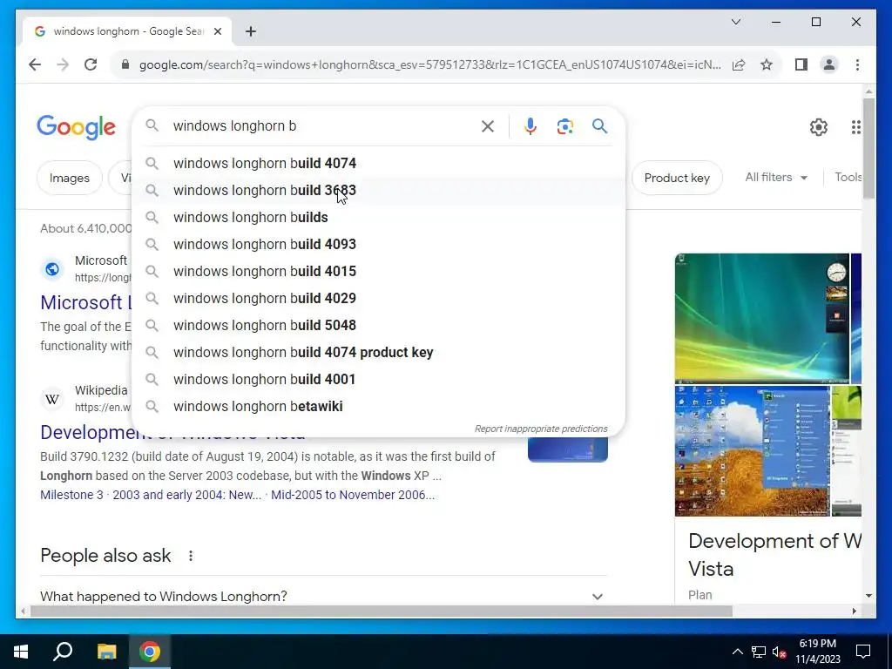Select the Product key filter chip
The image size is (892, 669).
[677, 178]
